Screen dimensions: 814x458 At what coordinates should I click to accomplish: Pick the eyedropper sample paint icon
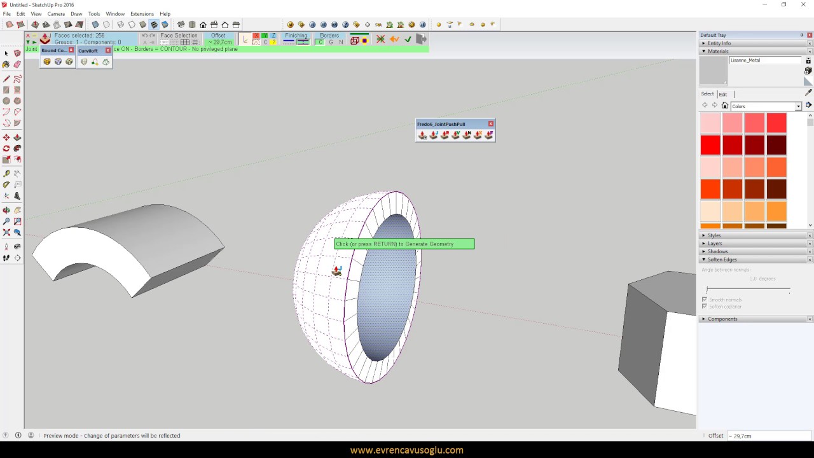808,93
